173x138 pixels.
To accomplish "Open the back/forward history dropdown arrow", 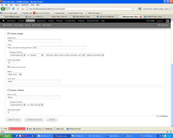I will (9, 9).
